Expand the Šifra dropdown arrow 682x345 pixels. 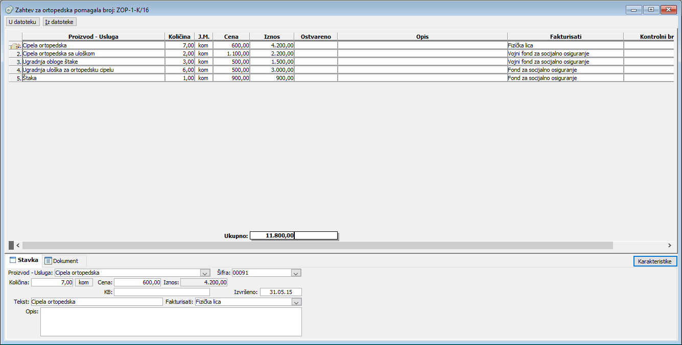(x=296, y=273)
